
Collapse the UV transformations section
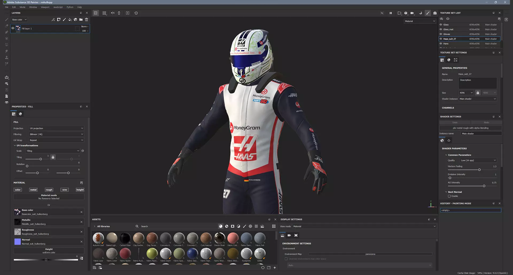15,145
